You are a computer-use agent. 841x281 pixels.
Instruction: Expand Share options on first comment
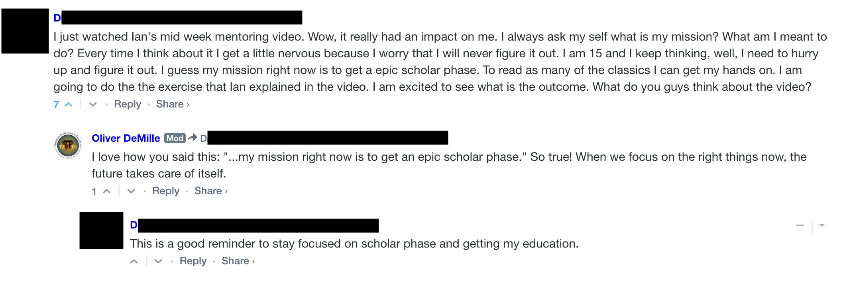[x=173, y=104]
